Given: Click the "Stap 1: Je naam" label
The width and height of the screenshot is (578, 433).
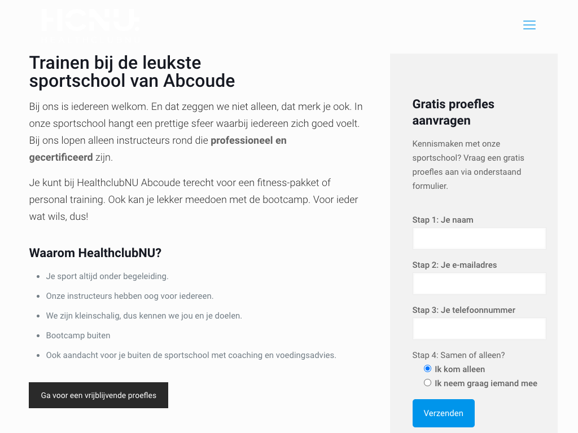Looking at the screenshot, I should [443, 220].
